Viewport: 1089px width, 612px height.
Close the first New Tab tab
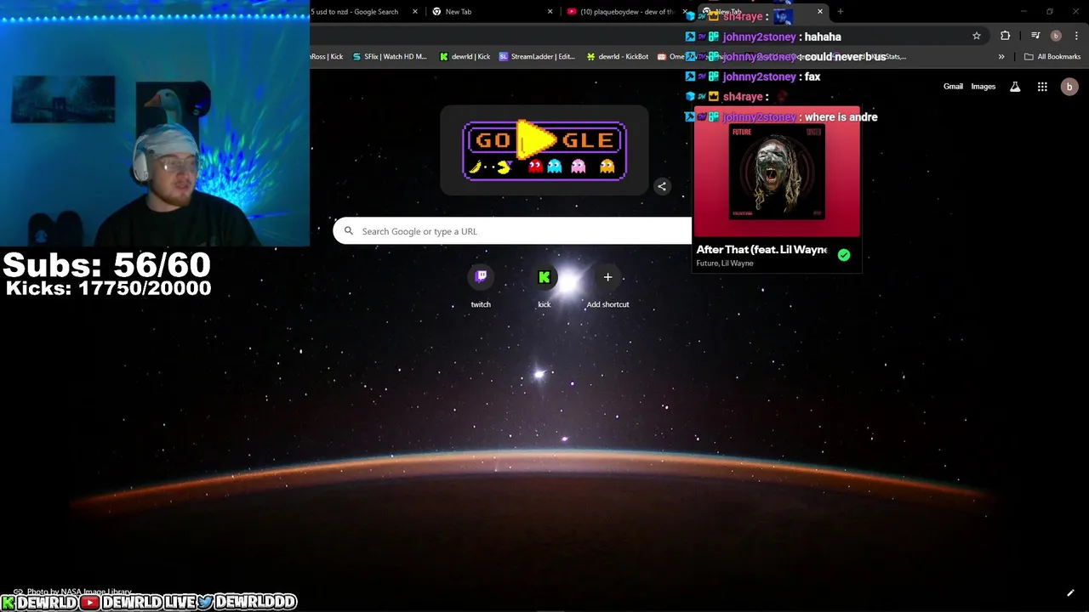[x=550, y=12]
